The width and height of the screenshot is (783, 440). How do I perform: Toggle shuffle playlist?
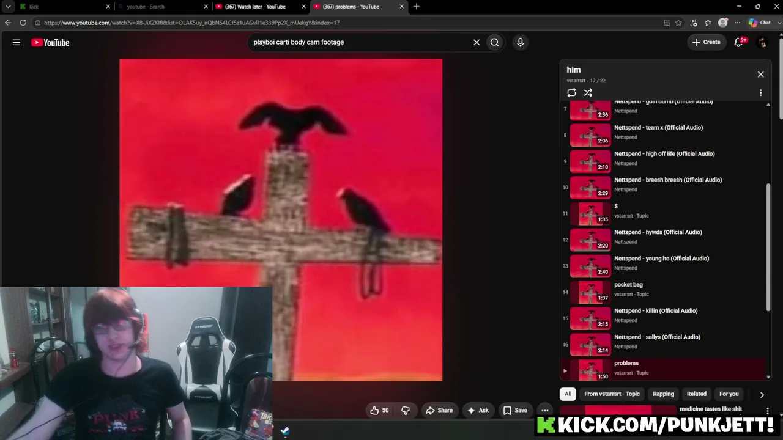588,93
